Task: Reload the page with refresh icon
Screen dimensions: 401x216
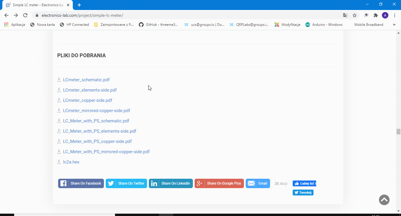Action: 25,15
